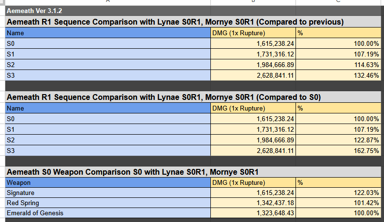
Task: Click the 1,323,648.43 damage value
Action: coord(253,213)
